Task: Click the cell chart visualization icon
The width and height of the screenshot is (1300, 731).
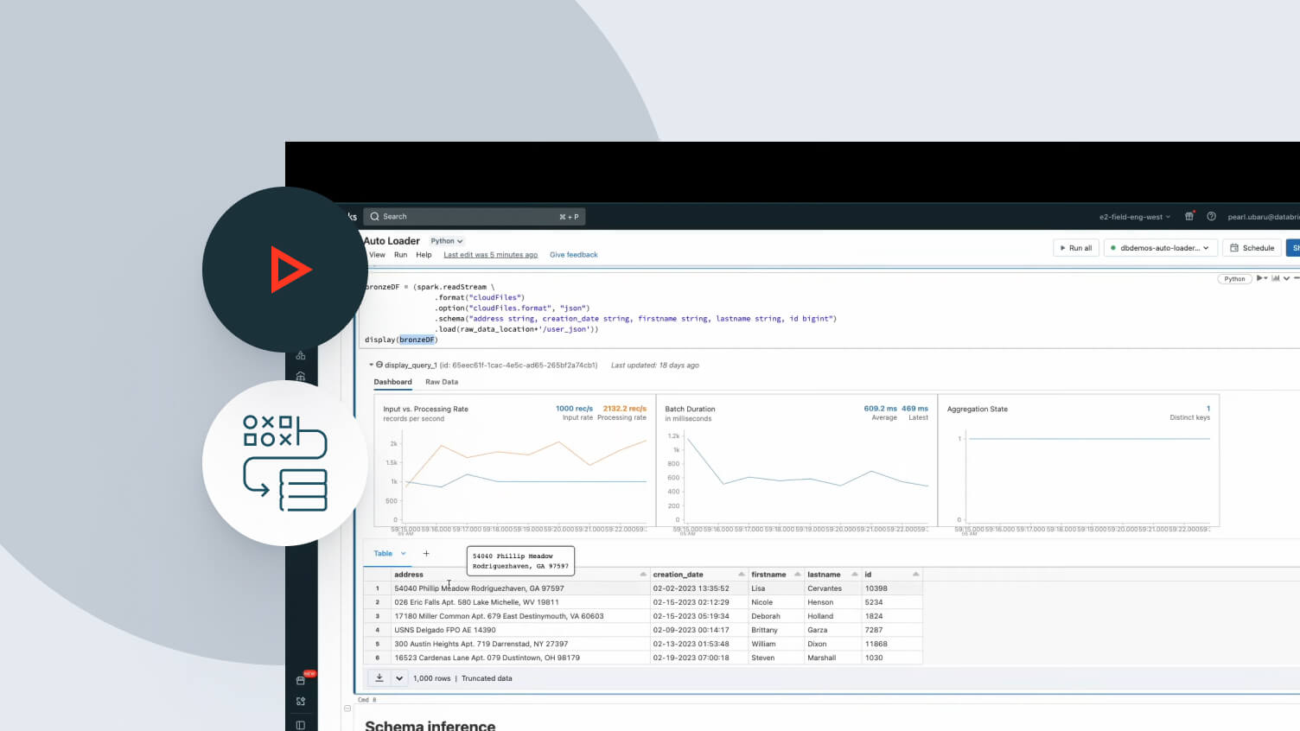Action: (1275, 278)
